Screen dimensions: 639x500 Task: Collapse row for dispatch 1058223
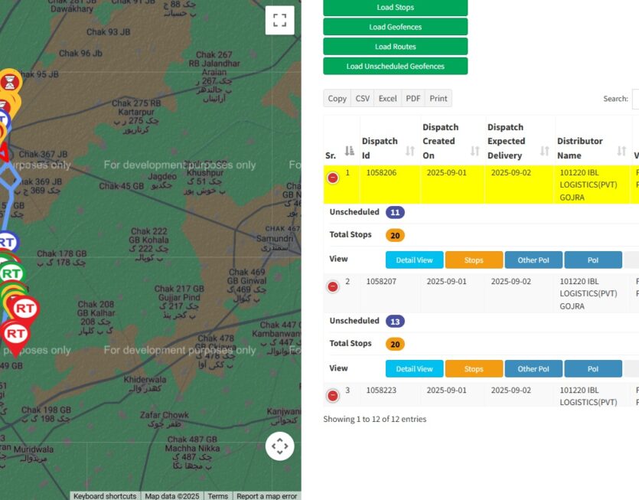[333, 395]
